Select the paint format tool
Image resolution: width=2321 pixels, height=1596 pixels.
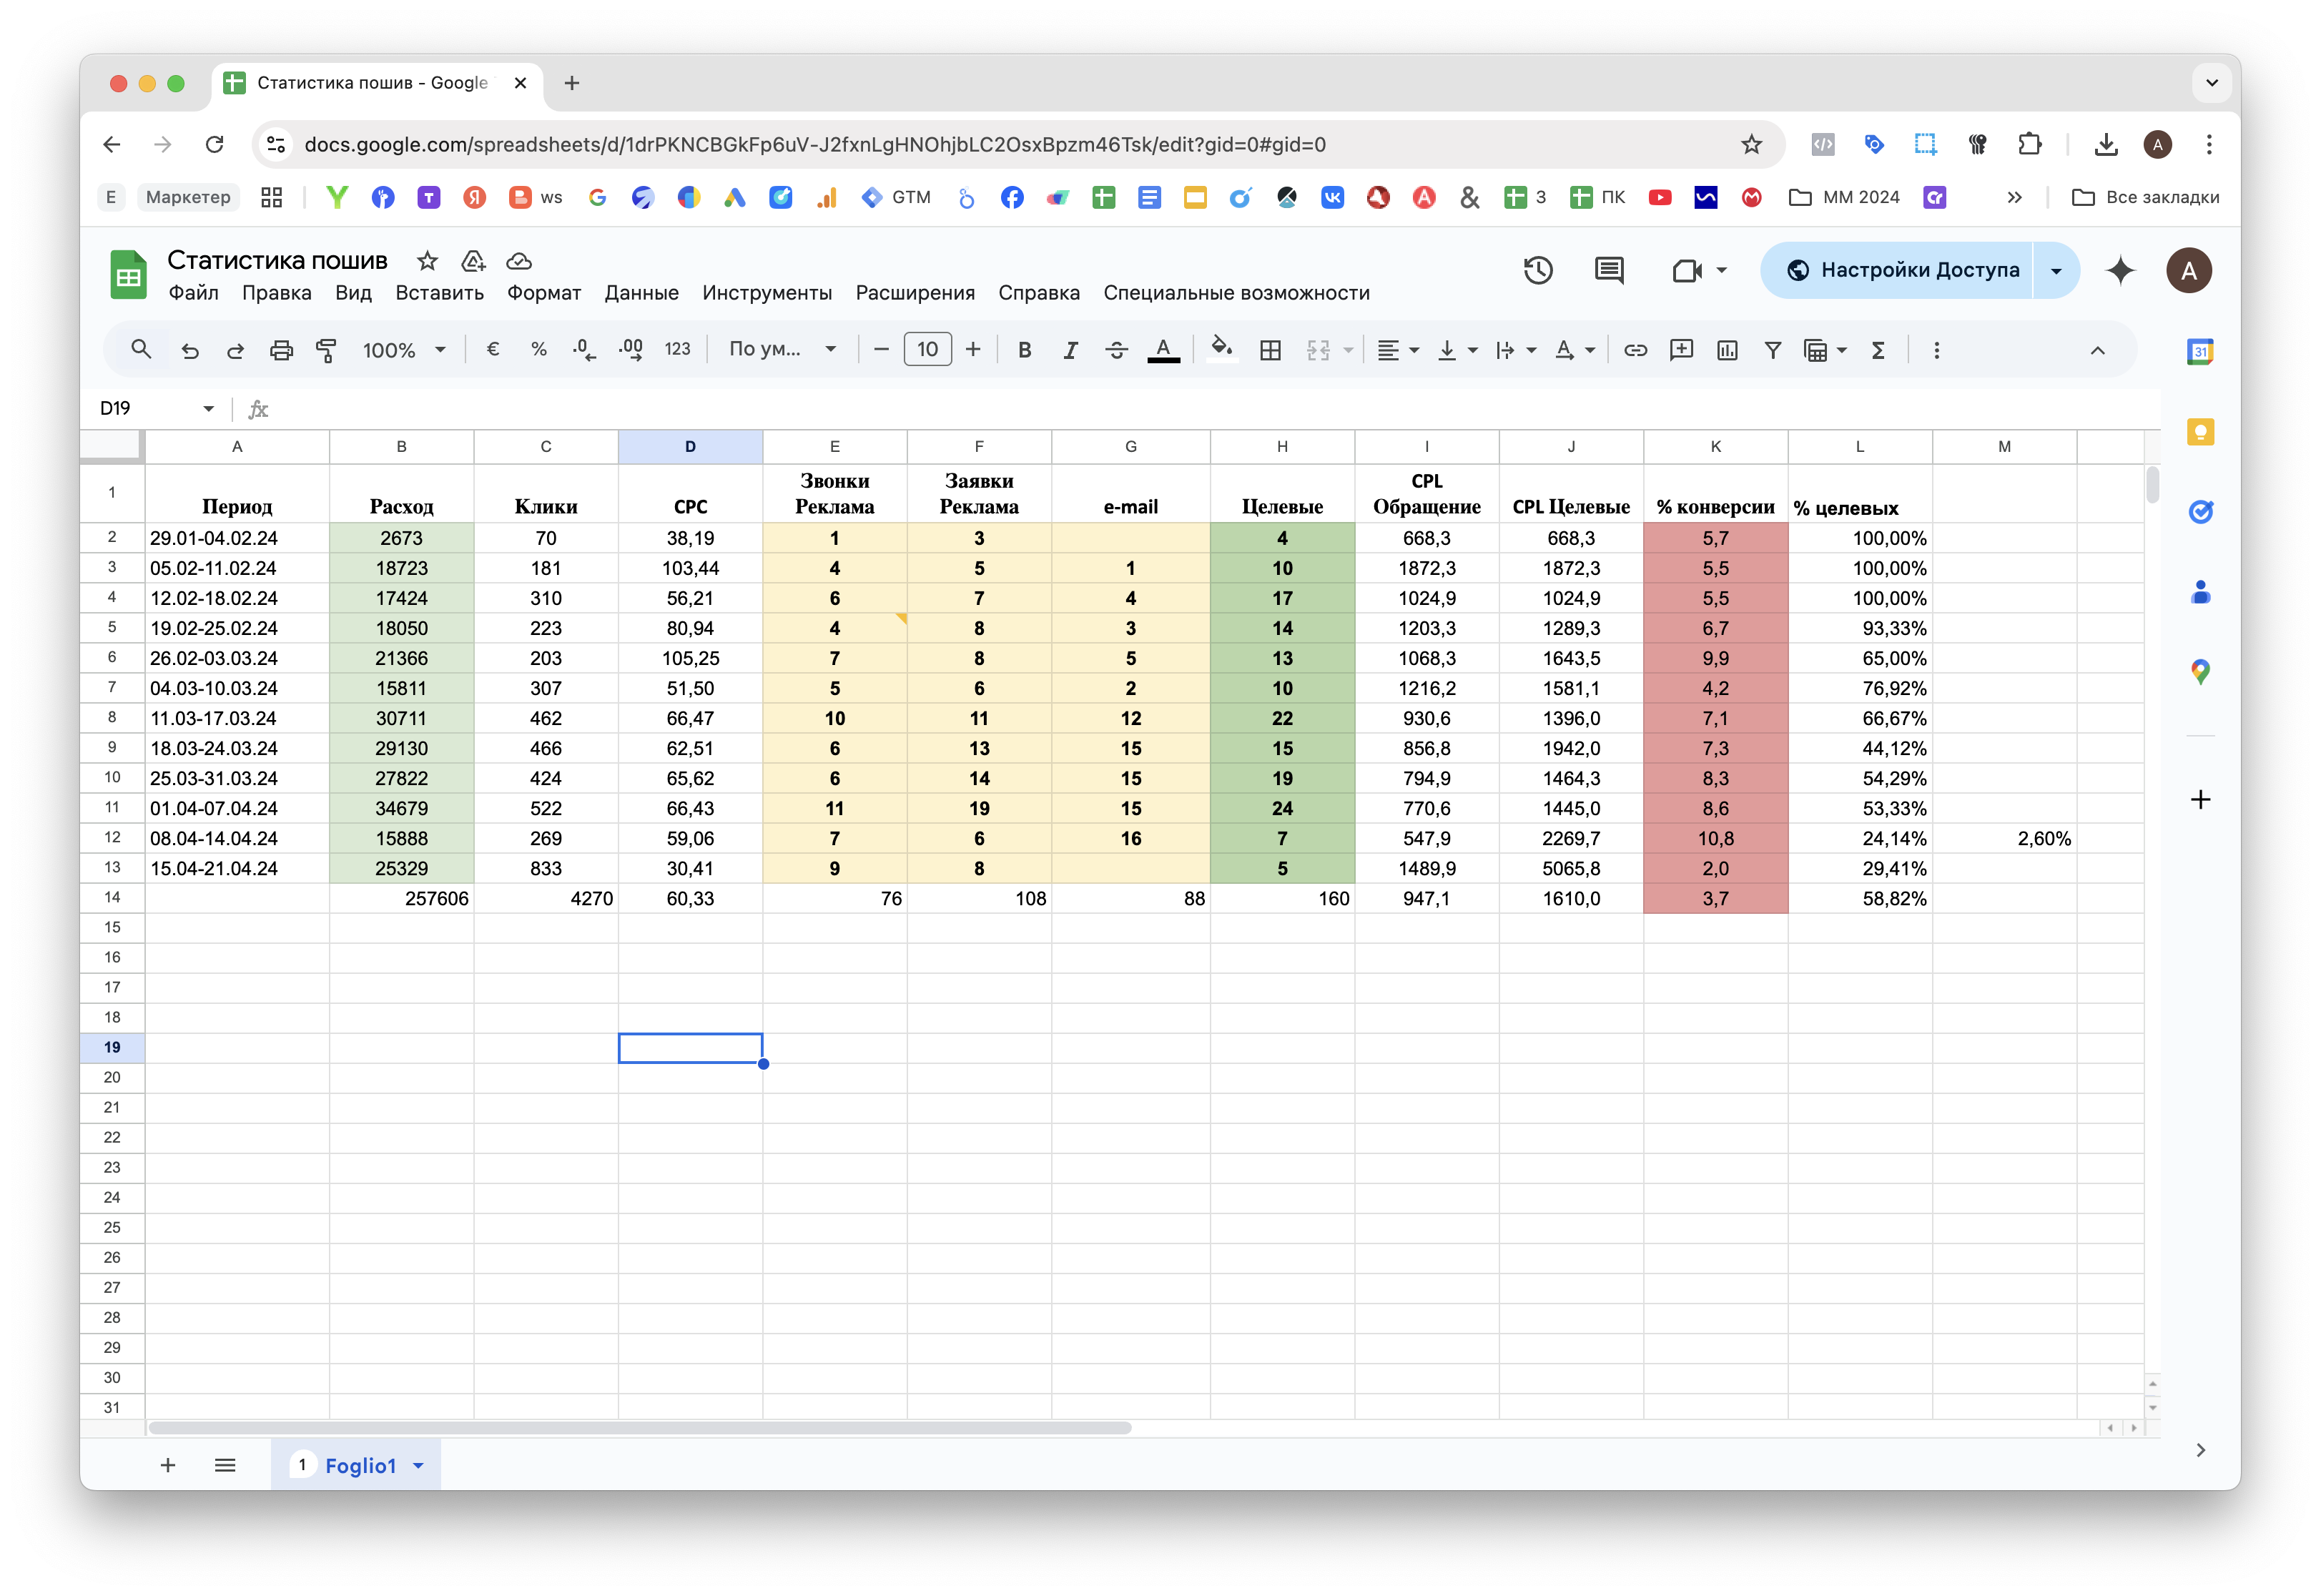(326, 350)
